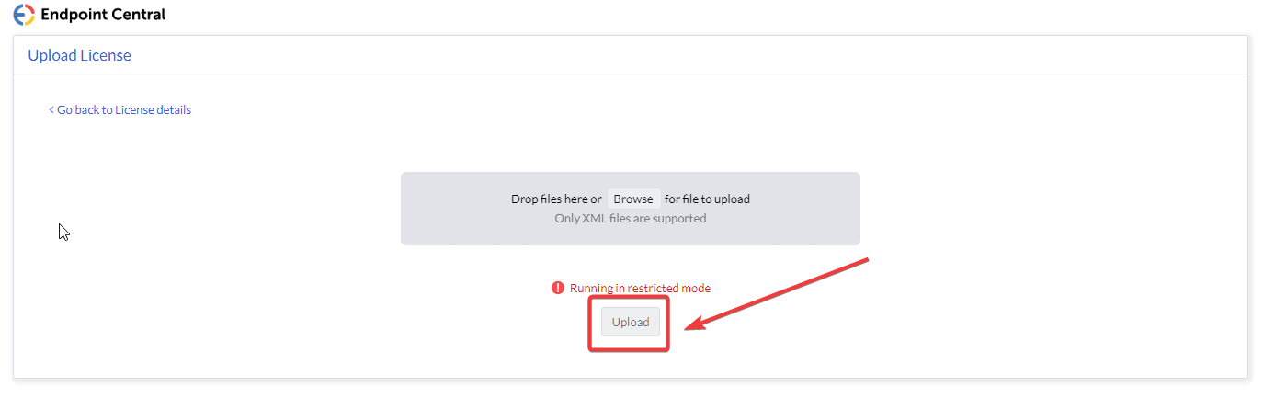Click the red exclamation error icon
This screenshot has width=1275, height=398.
point(557,288)
